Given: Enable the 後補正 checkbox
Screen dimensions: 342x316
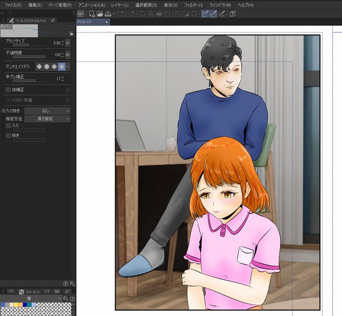Looking at the screenshot, I should click(8, 90).
